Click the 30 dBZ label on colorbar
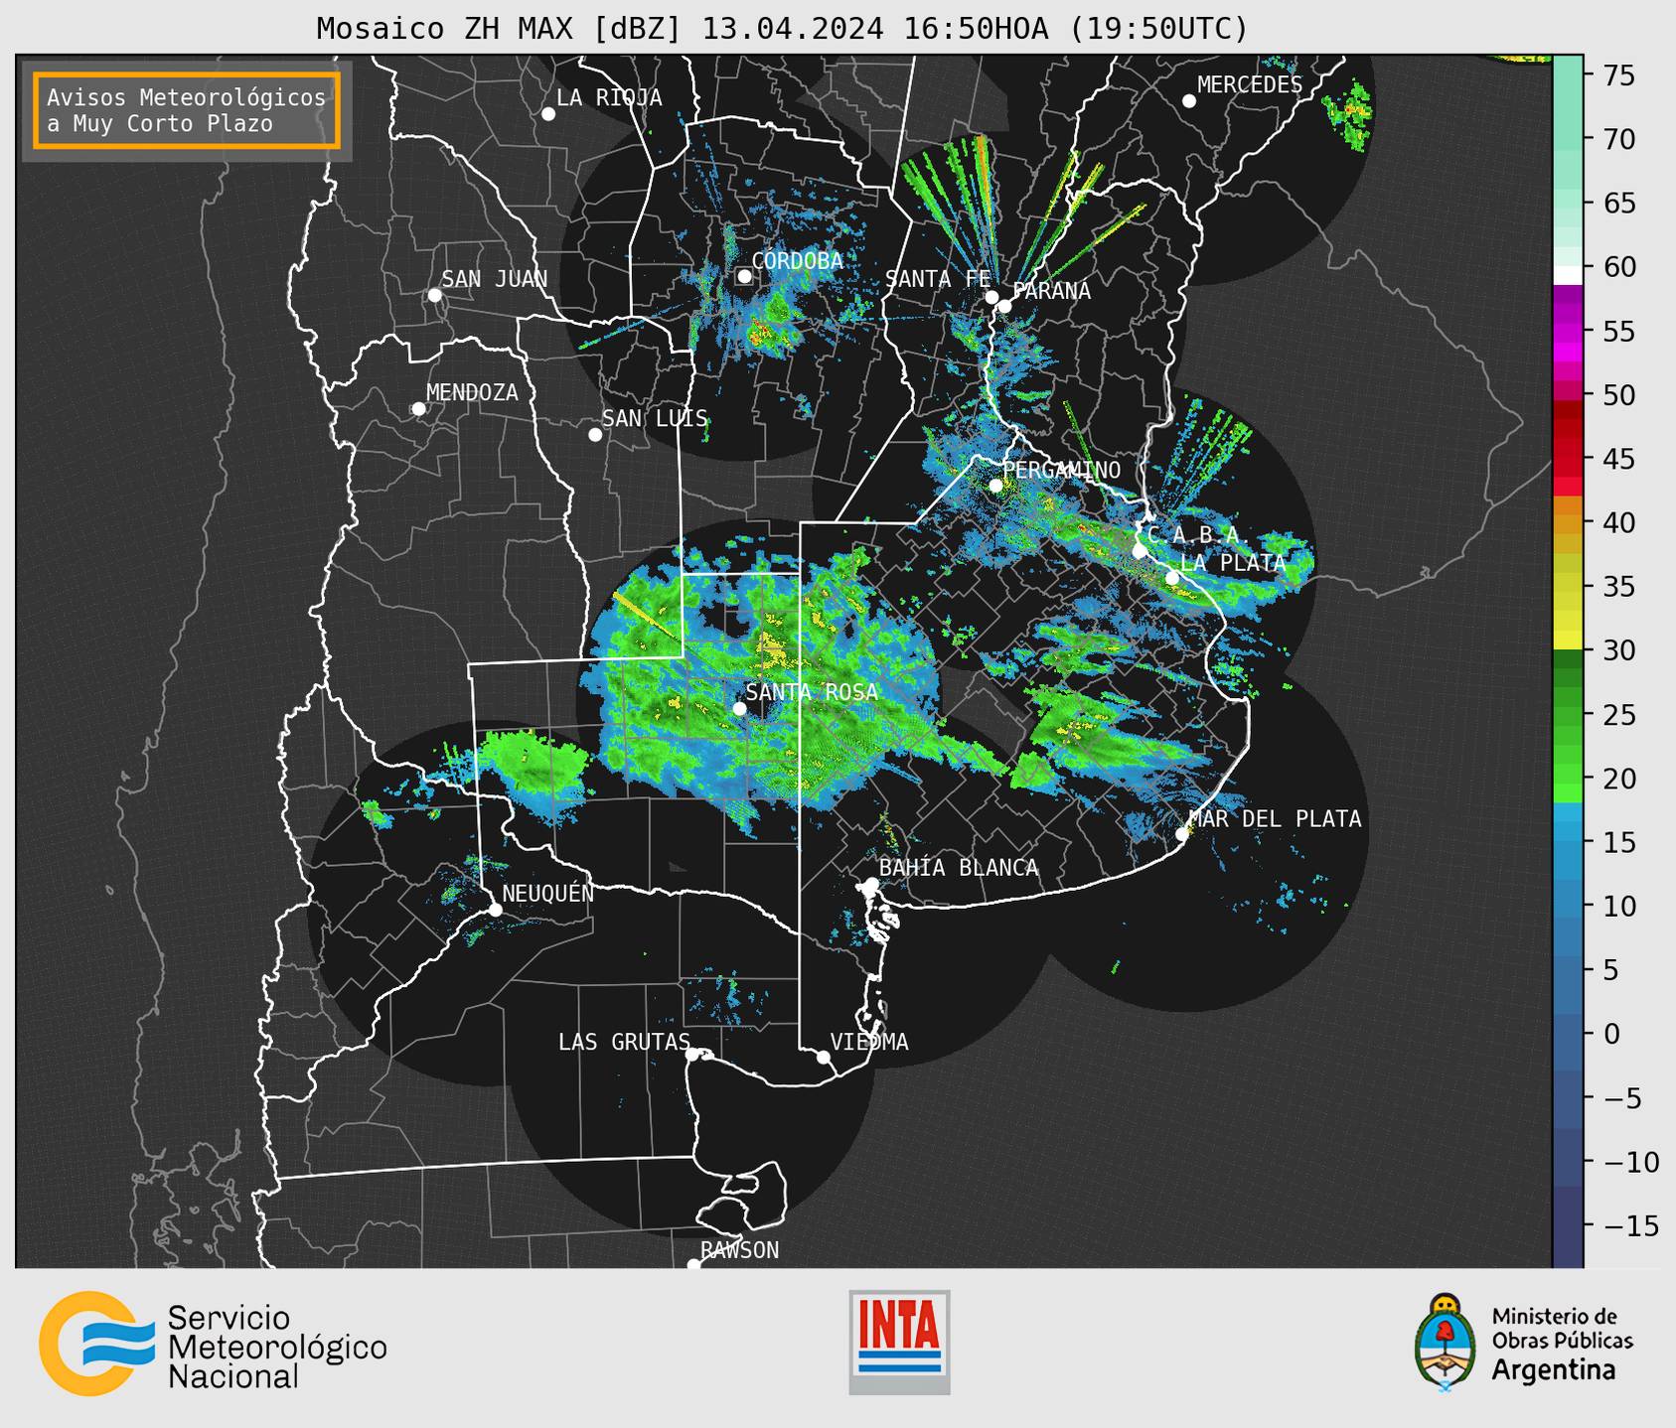The image size is (1676, 1428). (x=1617, y=650)
